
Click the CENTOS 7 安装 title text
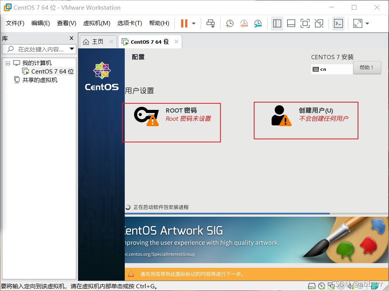(x=332, y=57)
